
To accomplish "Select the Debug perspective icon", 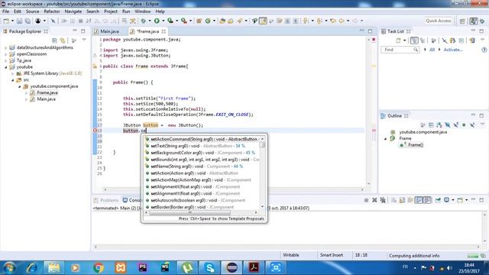I will (x=482, y=21).
